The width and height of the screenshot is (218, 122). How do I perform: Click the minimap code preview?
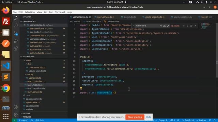coord(207,26)
